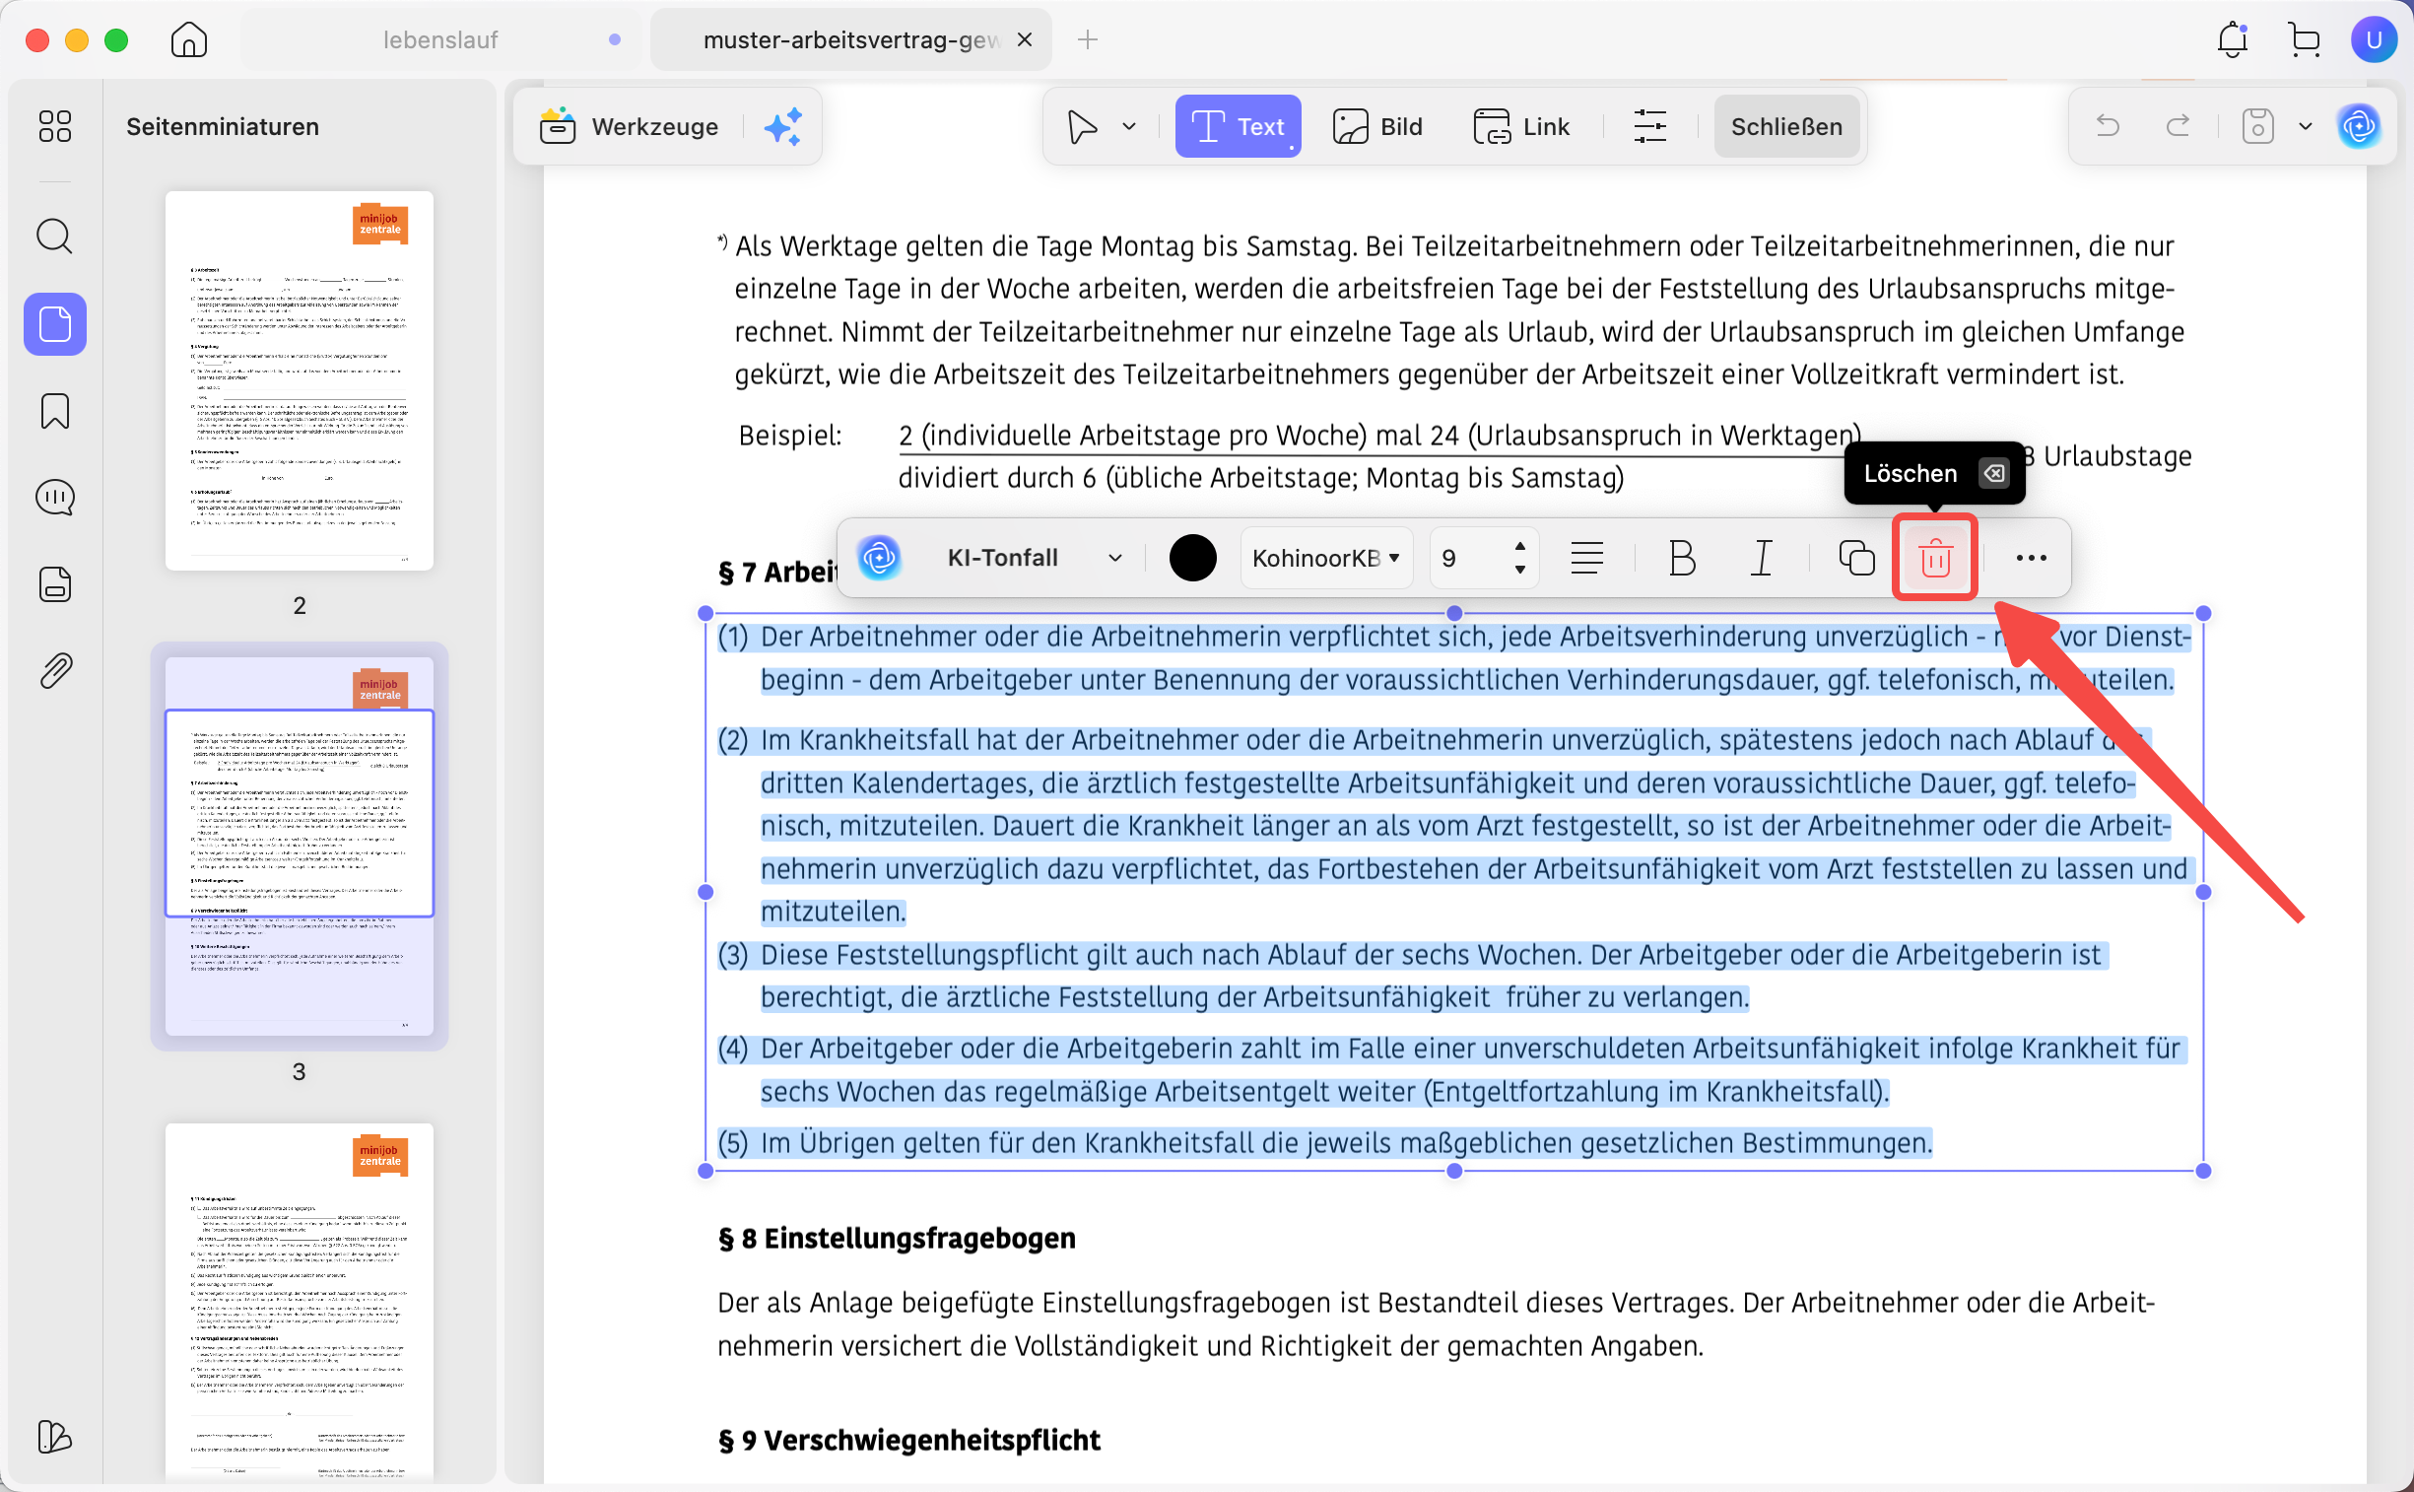This screenshot has width=2414, height=1492.
Task: Open the black text color swatch
Action: pos(1191,558)
